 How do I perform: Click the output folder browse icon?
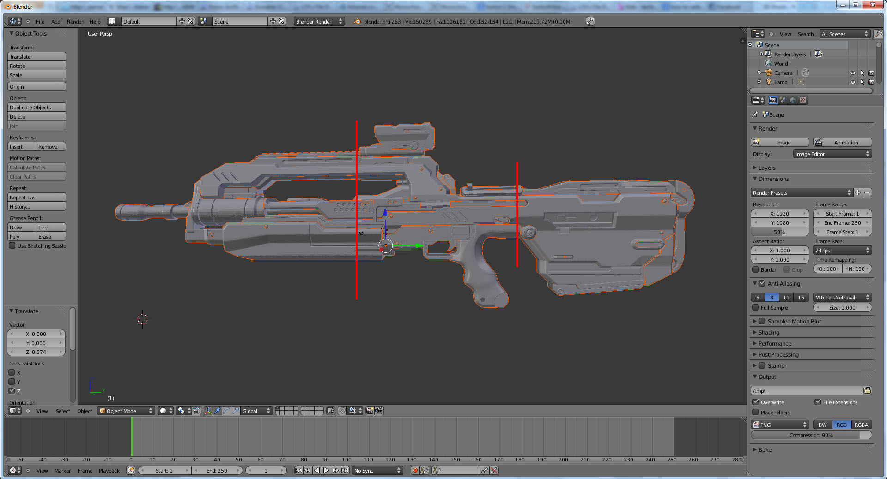click(x=867, y=390)
